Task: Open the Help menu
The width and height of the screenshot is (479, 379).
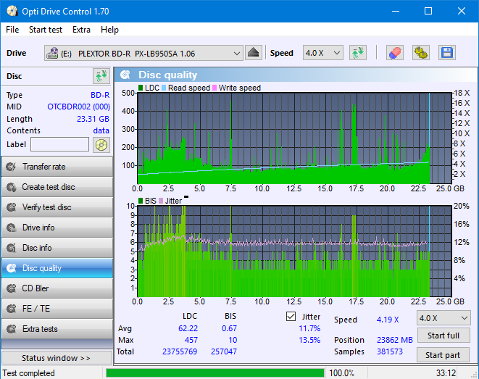Action: [109, 30]
